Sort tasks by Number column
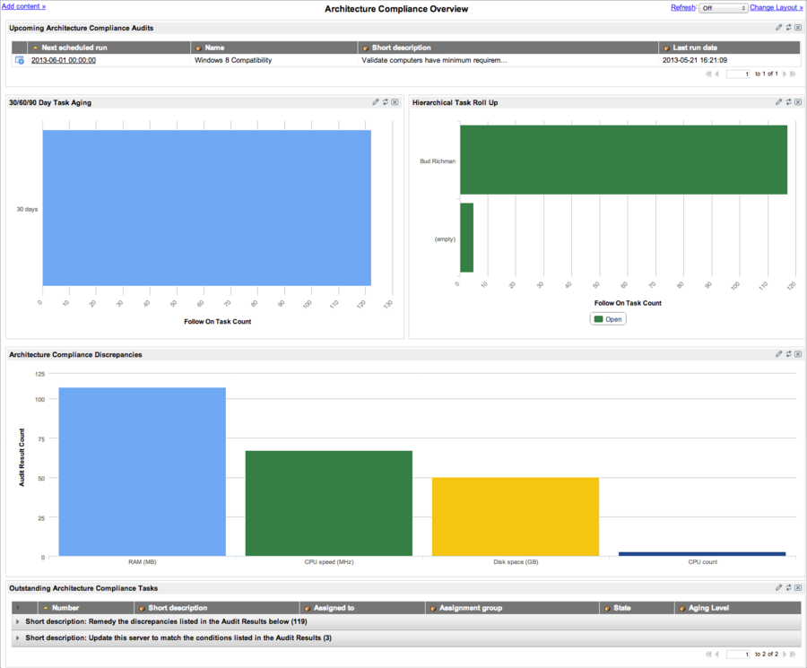This screenshot has height=668, width=807. click(65, 608)
